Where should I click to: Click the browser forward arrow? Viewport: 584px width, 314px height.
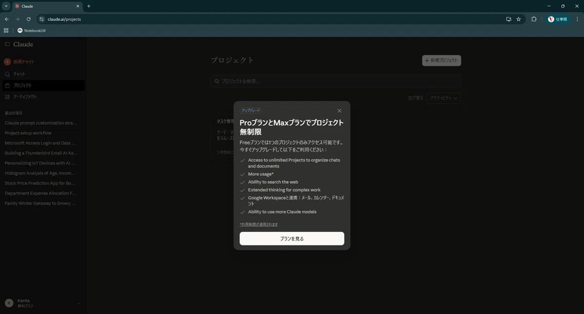[18, 19]
